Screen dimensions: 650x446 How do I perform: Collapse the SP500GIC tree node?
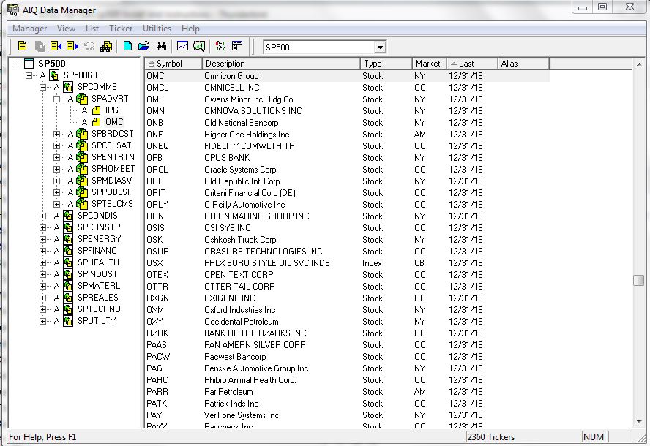(x=29, y=75)
